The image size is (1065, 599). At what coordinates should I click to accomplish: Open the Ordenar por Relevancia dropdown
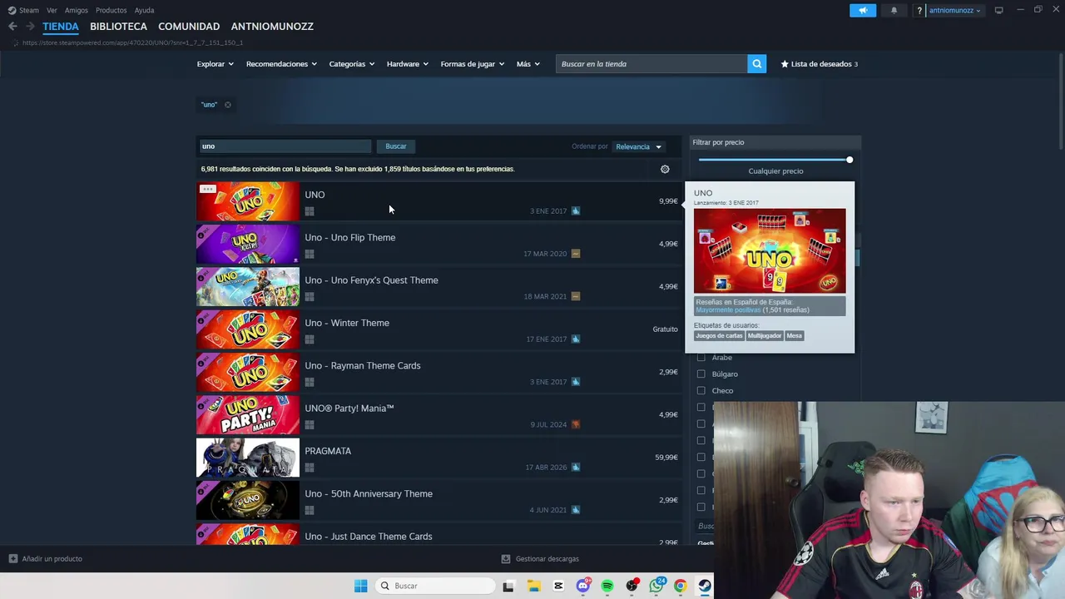(638, 147)
